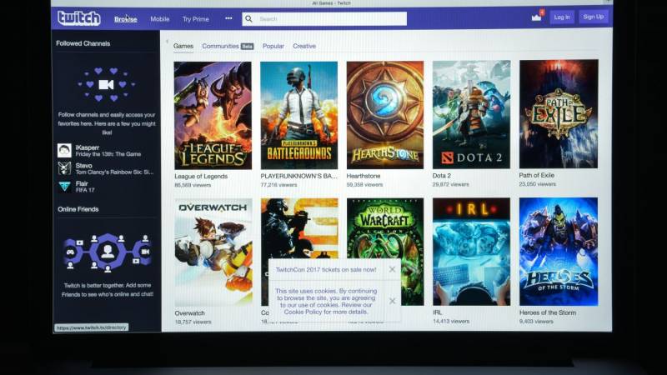Image resolution: width=667 pixels, height=375 pixels.
Task: Click the Beta badge beside Communities
Action: pos(247,47)
